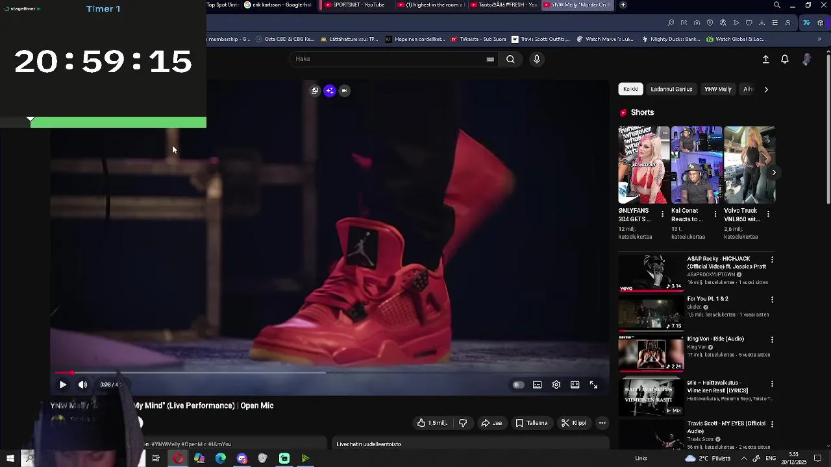
Task: Click the green stagetimer progress bar
Action: click(118, 123)
